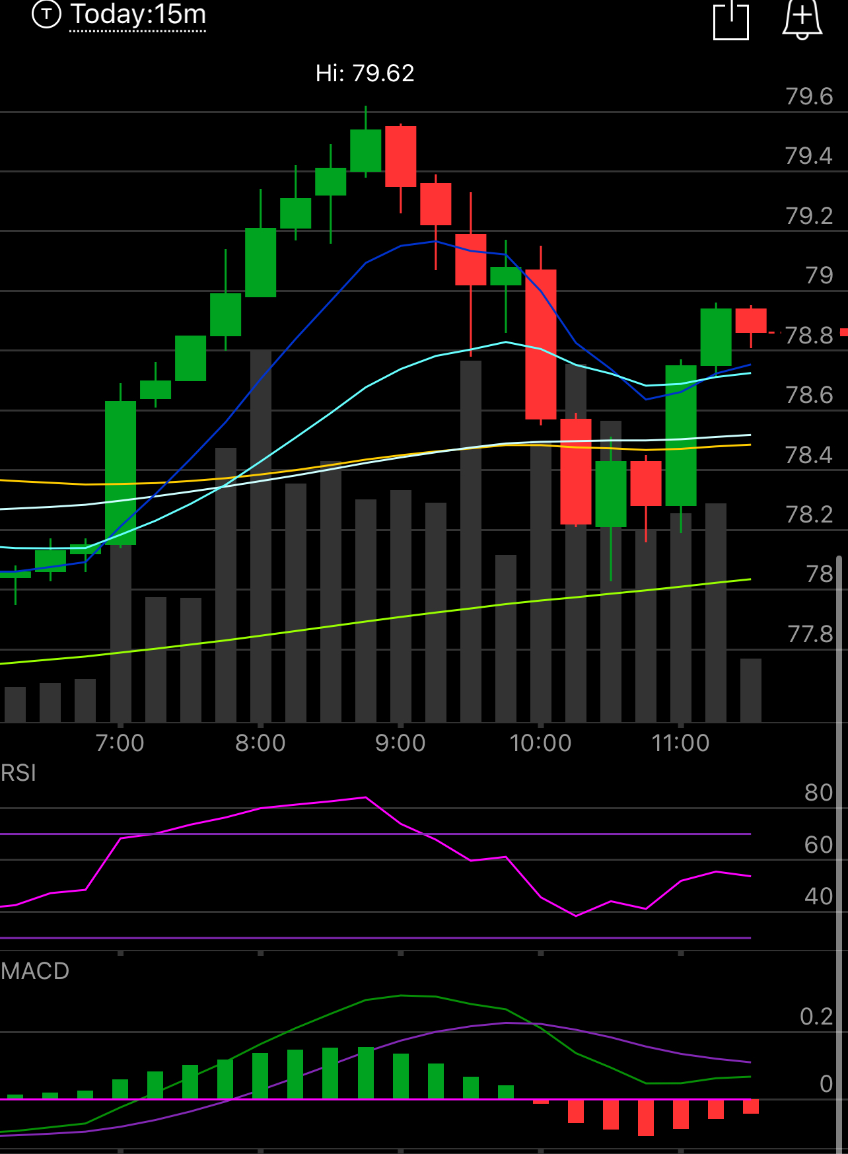848x1154 pixels.
Task: Tap the tall volume bar at 8:00
Action: [x=260, y=536]
